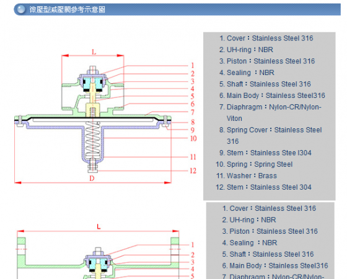
Task: Select '5. Shaft: Stainless Steel 316' in second list
Action: coord(268,254)
